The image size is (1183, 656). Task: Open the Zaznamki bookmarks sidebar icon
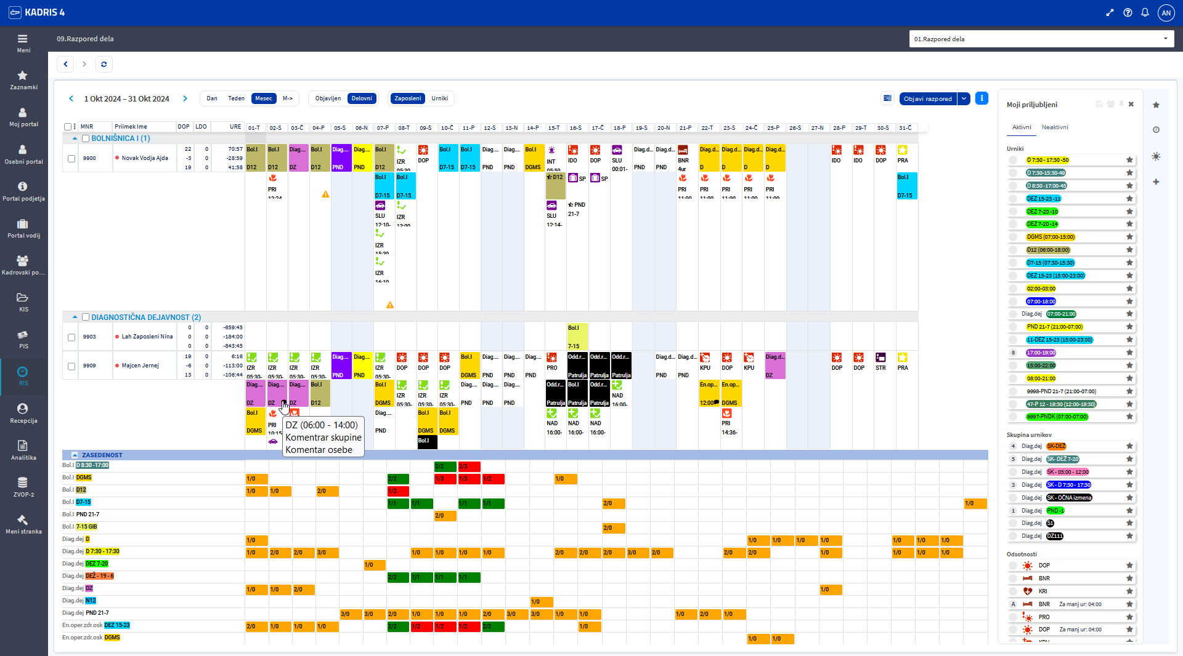point(23,79)
